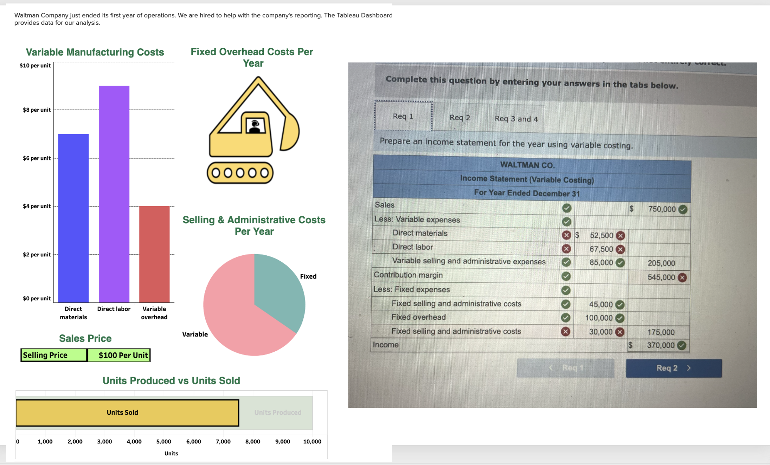Click the Units Produced vs Units Sold title
This screenshot has height=465, width=770.
171,381
